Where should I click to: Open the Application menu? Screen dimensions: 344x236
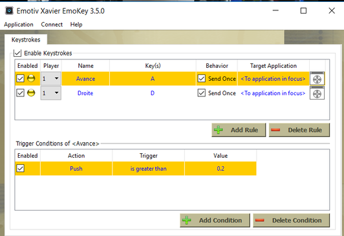coord(19,25)
